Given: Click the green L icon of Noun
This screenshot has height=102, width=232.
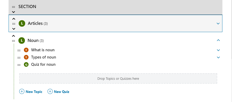Looking at the screenshot, I should (x=22, y=40).
